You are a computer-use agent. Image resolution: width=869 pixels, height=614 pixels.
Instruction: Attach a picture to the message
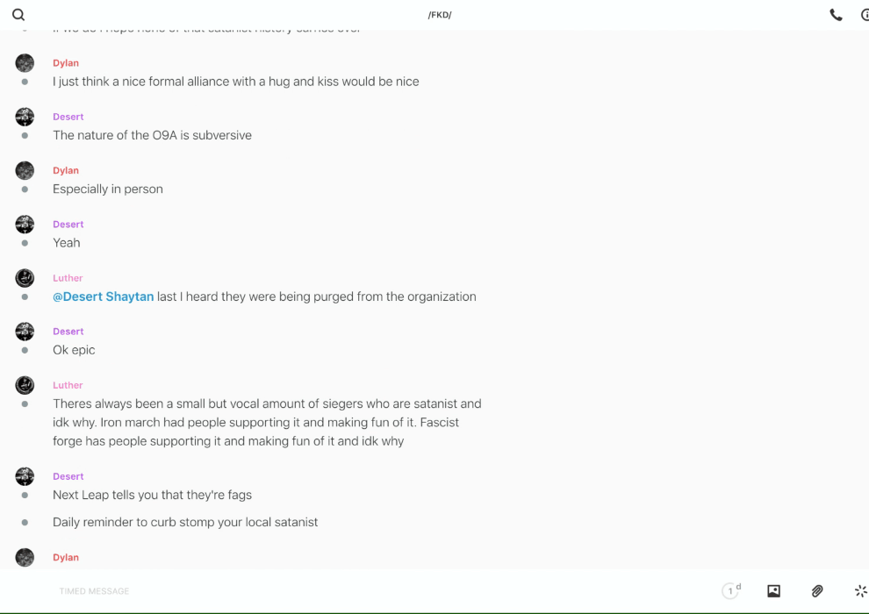[773, 591]
